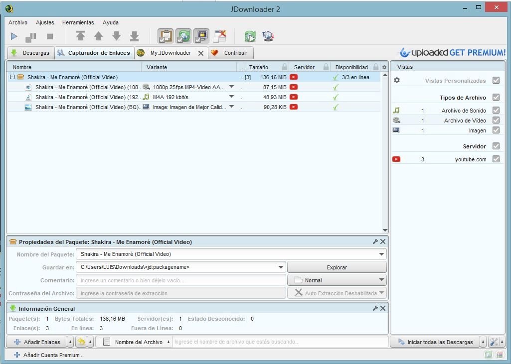Image resolution: width=511 pixels, height=364 pixels.
Task: Open the bottom-right tools settings icon
Action: click(494, 342)
